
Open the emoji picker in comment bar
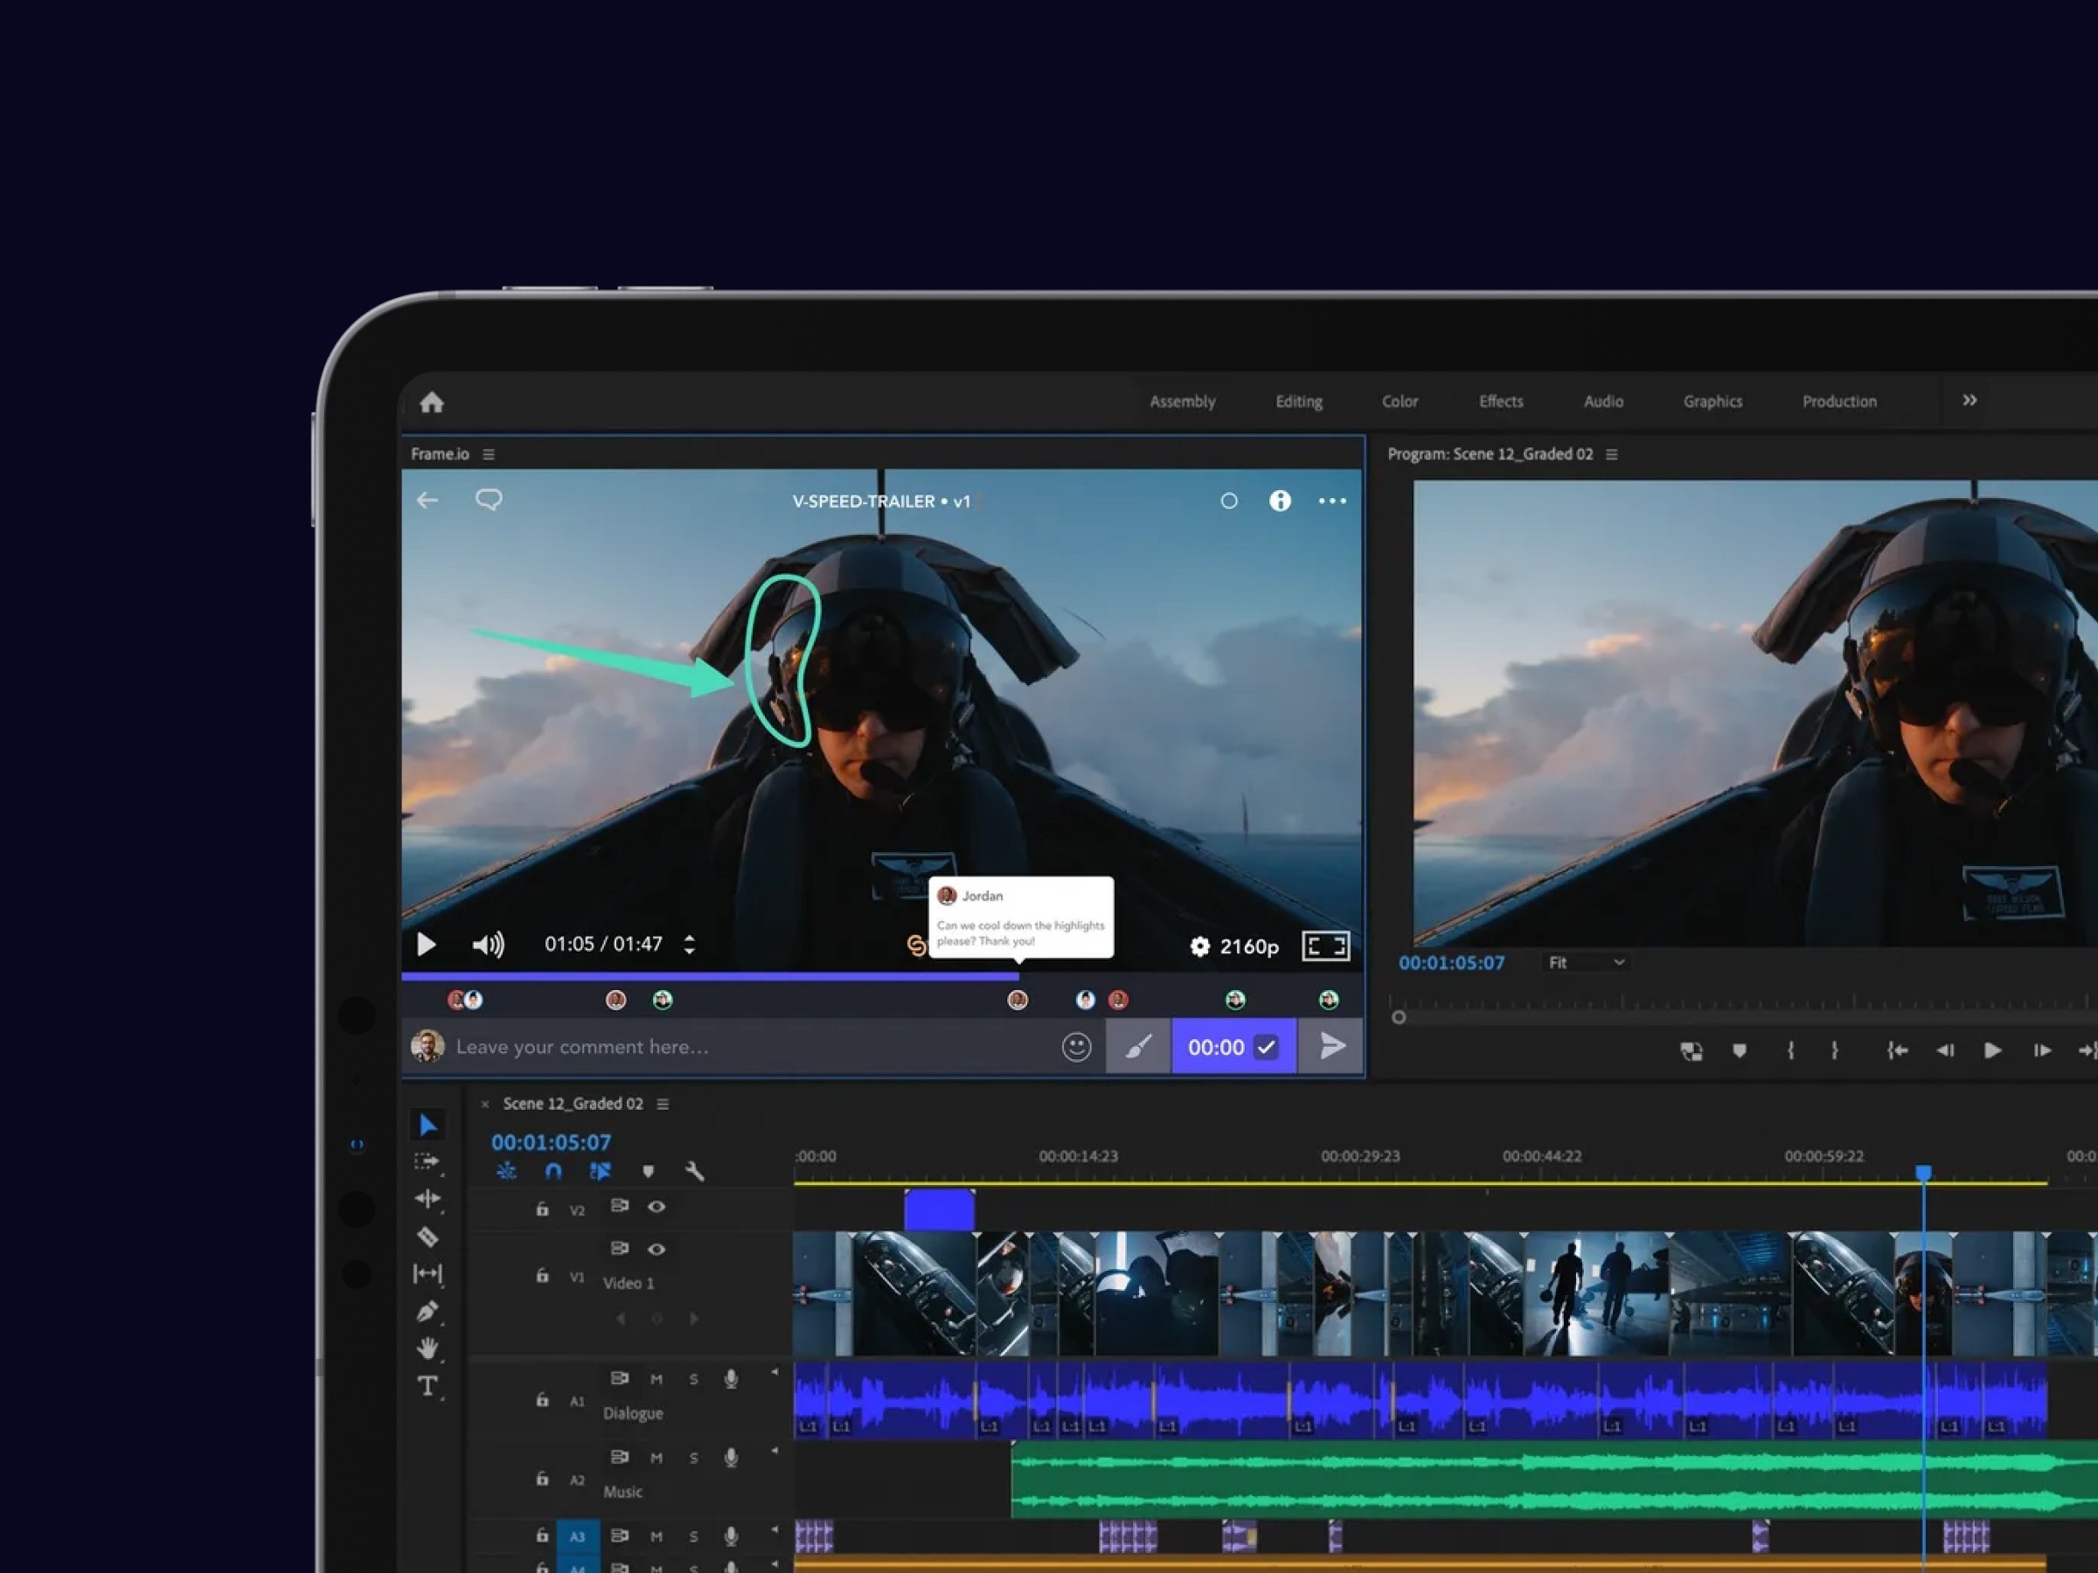1075,1047
